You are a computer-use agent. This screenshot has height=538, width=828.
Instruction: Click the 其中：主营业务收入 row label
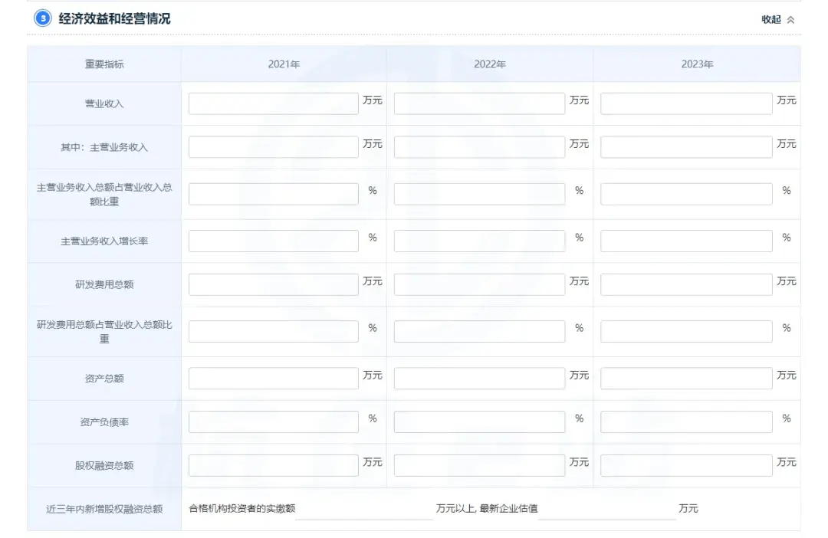104,147
